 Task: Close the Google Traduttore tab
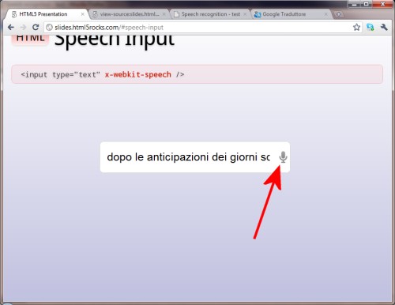[326, 14]
